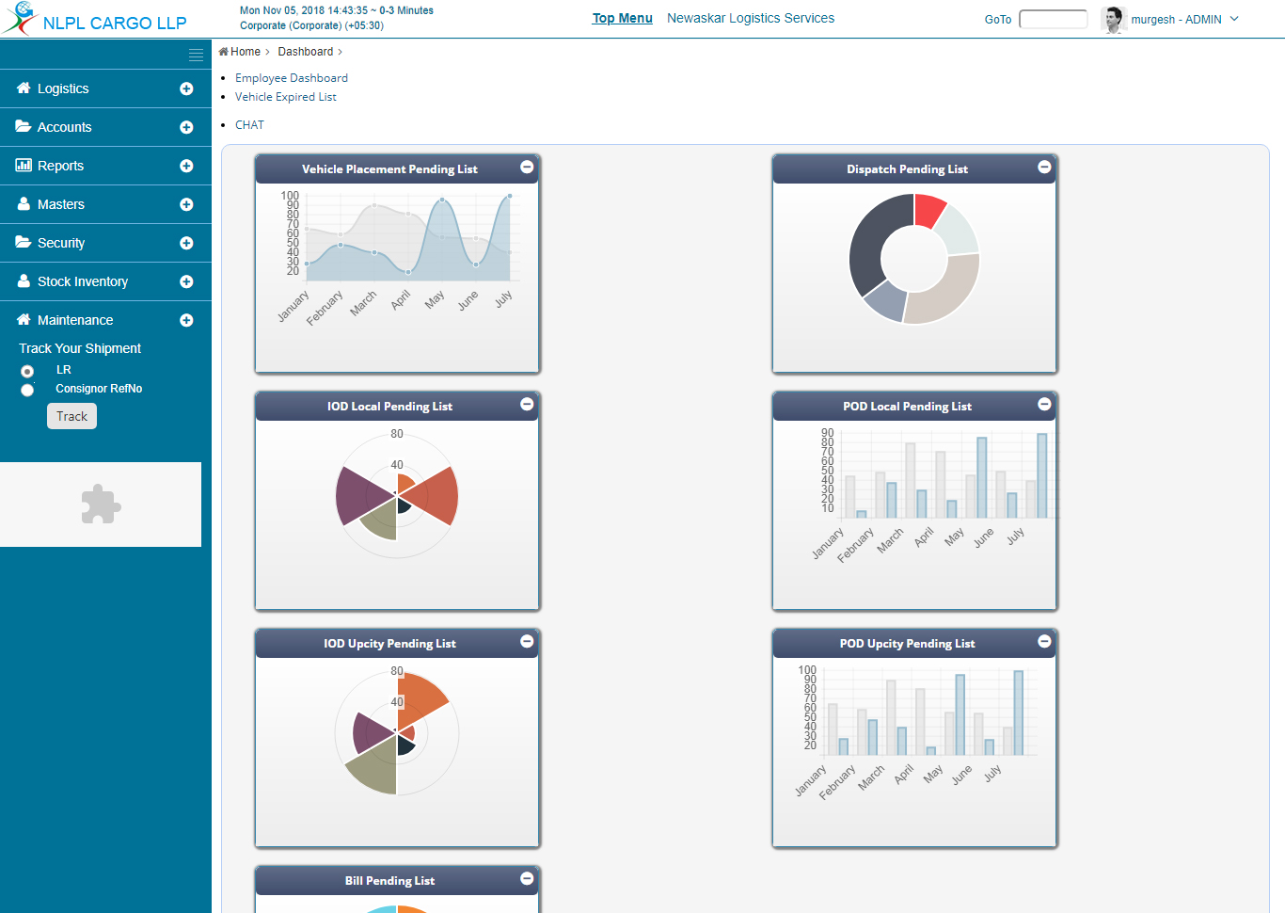Click the NLPL Cargo logo icon
1285x913 pixels.
tap(21, 18)
